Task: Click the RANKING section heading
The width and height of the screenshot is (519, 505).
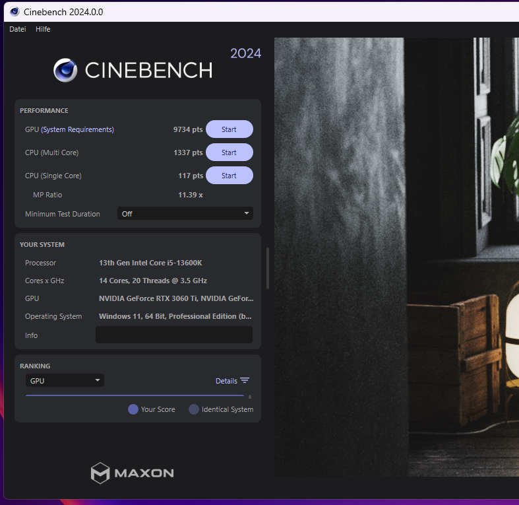Action: 35,366
